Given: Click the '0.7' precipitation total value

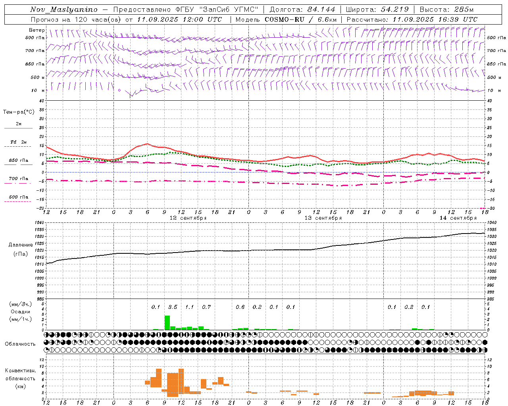Looking at the screenshot, I should (206, 307).
